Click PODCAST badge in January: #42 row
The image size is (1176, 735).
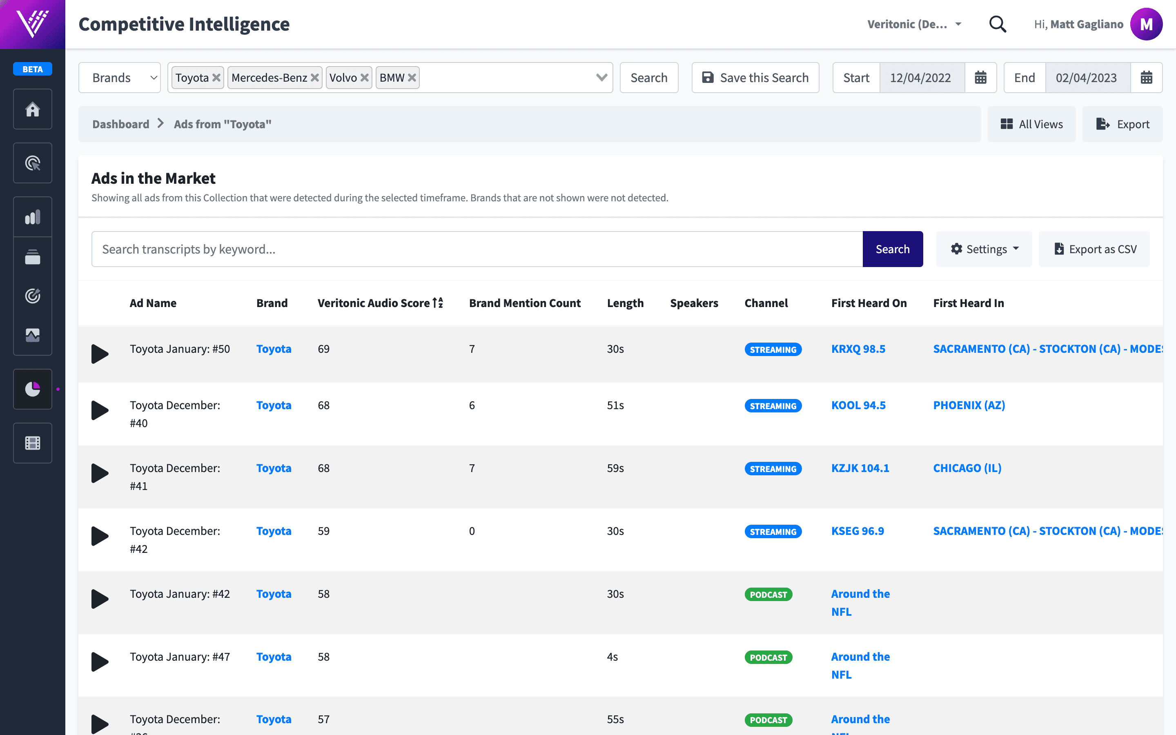coord(768,595)
